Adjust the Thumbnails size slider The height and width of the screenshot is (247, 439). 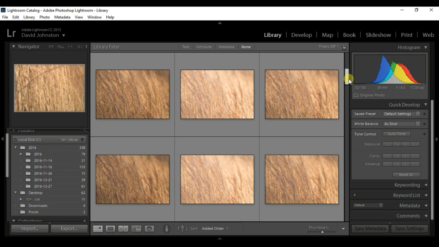tap(322, 232)
